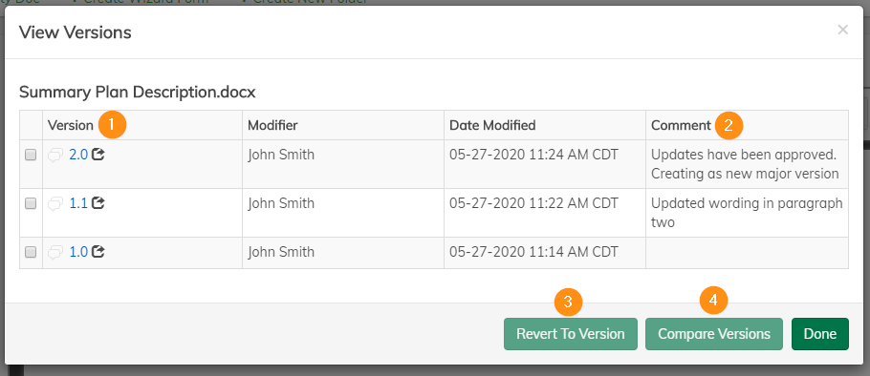Viewport: 870px width, 376px height.
Task: Click date 05-27-2020 11:22 AM CDT
Action: click(533, 204)
